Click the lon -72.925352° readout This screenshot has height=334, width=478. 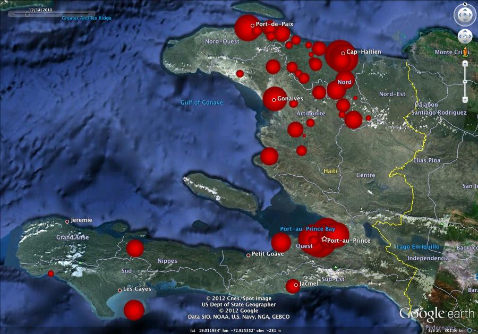click(238, 330)
